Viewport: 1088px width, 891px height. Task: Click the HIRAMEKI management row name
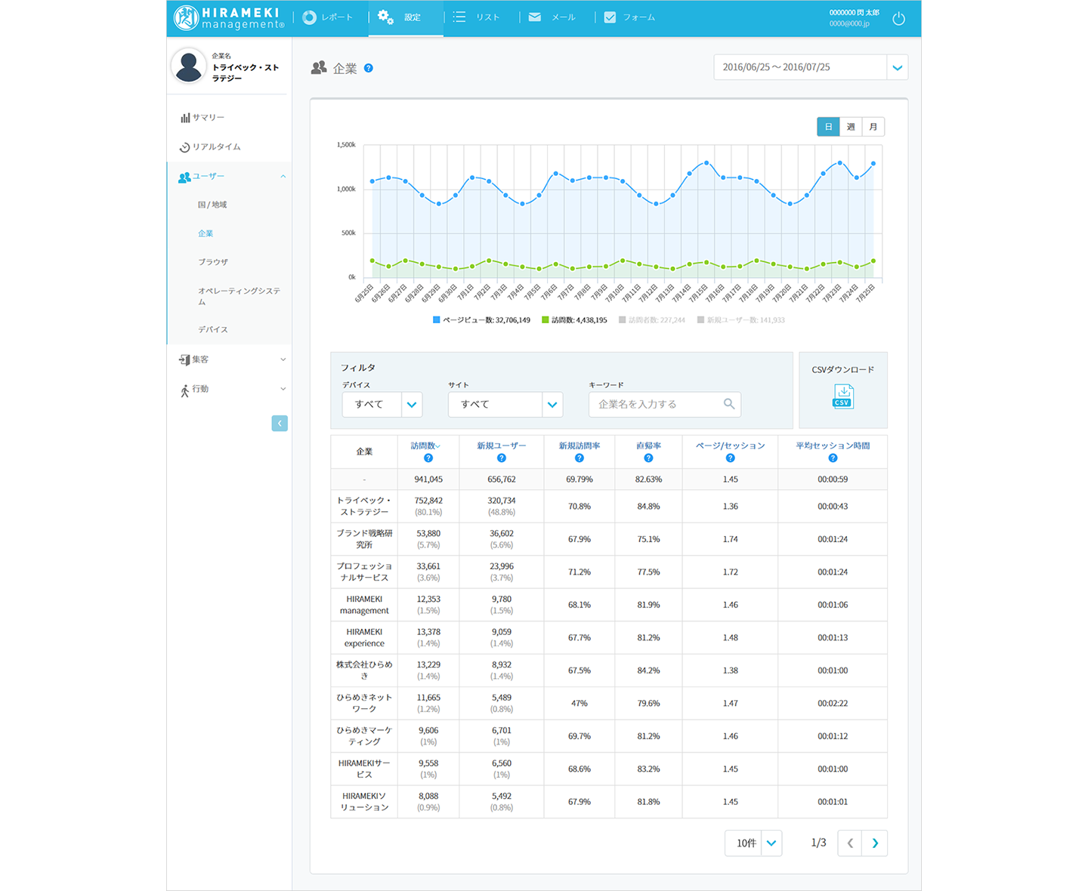pos(364,605)
